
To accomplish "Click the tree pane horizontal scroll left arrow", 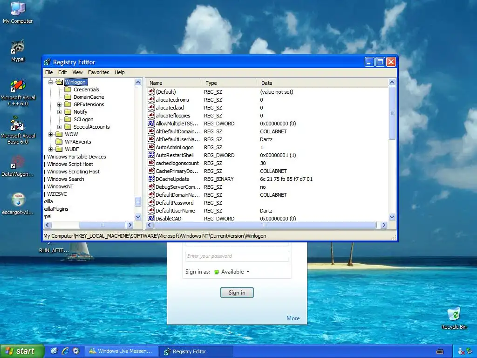I will [48, 225].
